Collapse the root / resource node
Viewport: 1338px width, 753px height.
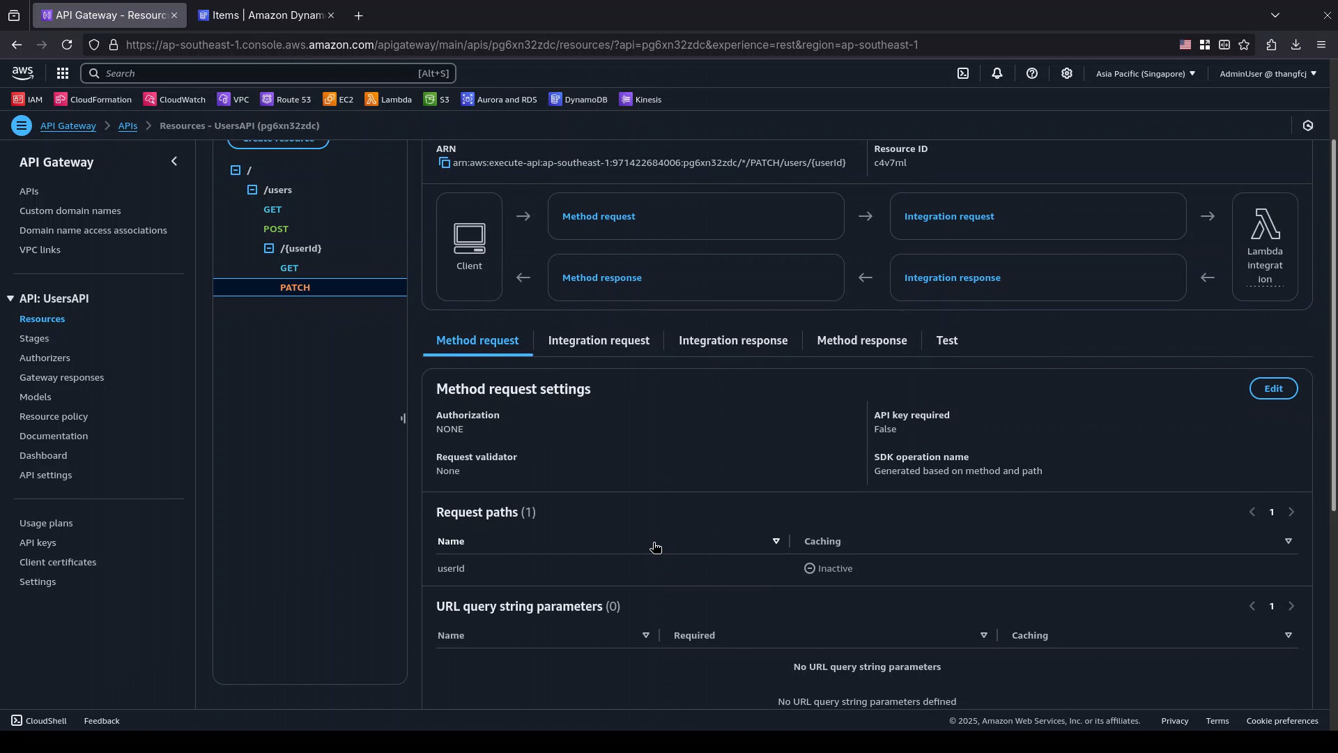[x=236, y=170]
